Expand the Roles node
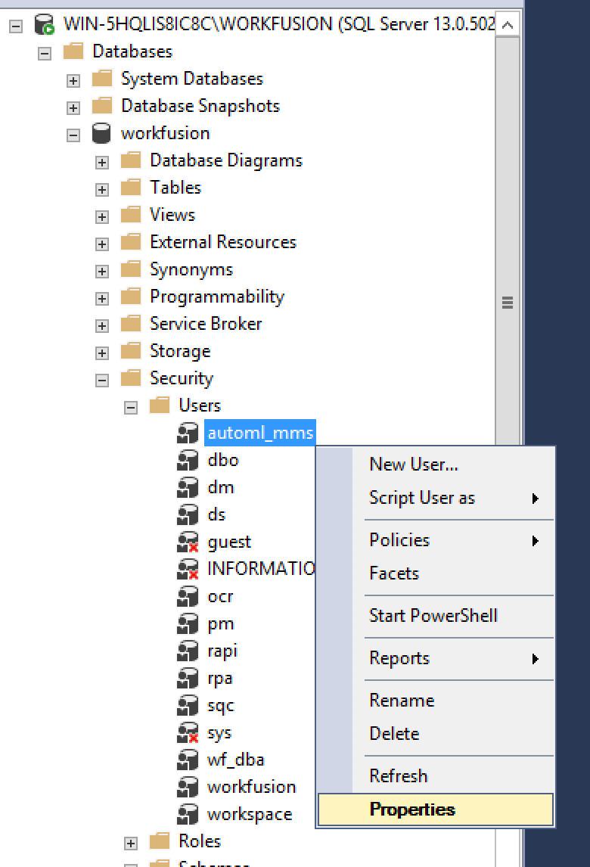Image resolution: width=590 pixels, height=867 pixels. click(x=131, y=844)
